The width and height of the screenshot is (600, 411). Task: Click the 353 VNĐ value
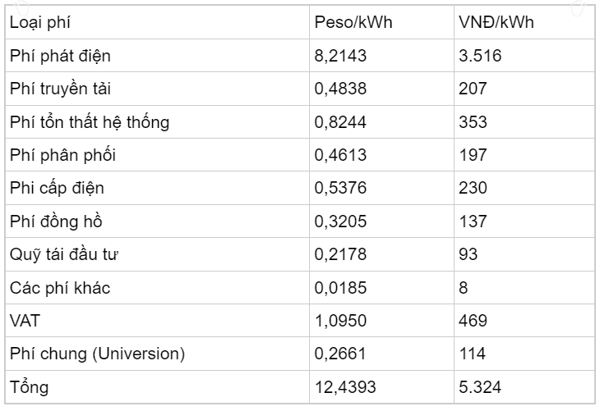(x=473, y=122)
